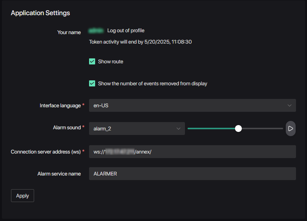
Task: Click the "Show route" label text
Action: pos(110,61)
